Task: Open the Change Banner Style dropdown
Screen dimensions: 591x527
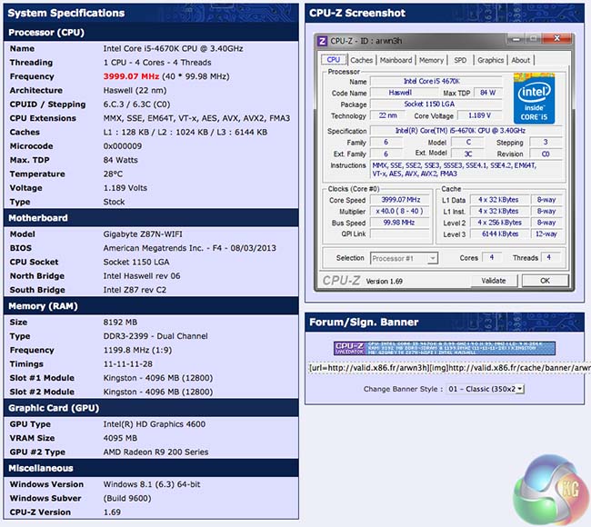Action: 486,388
